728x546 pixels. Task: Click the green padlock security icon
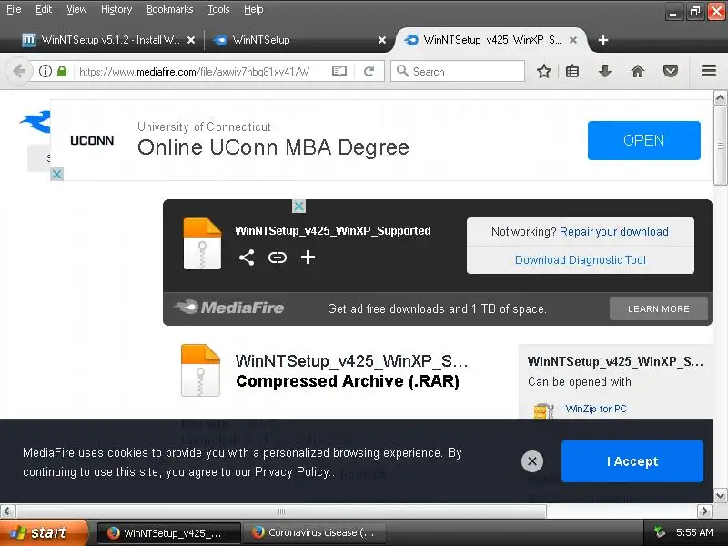(x=62, y=71)
